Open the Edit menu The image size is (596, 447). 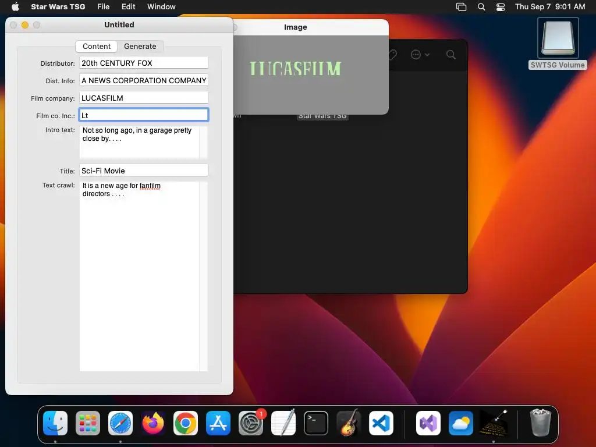pos(129,7)
